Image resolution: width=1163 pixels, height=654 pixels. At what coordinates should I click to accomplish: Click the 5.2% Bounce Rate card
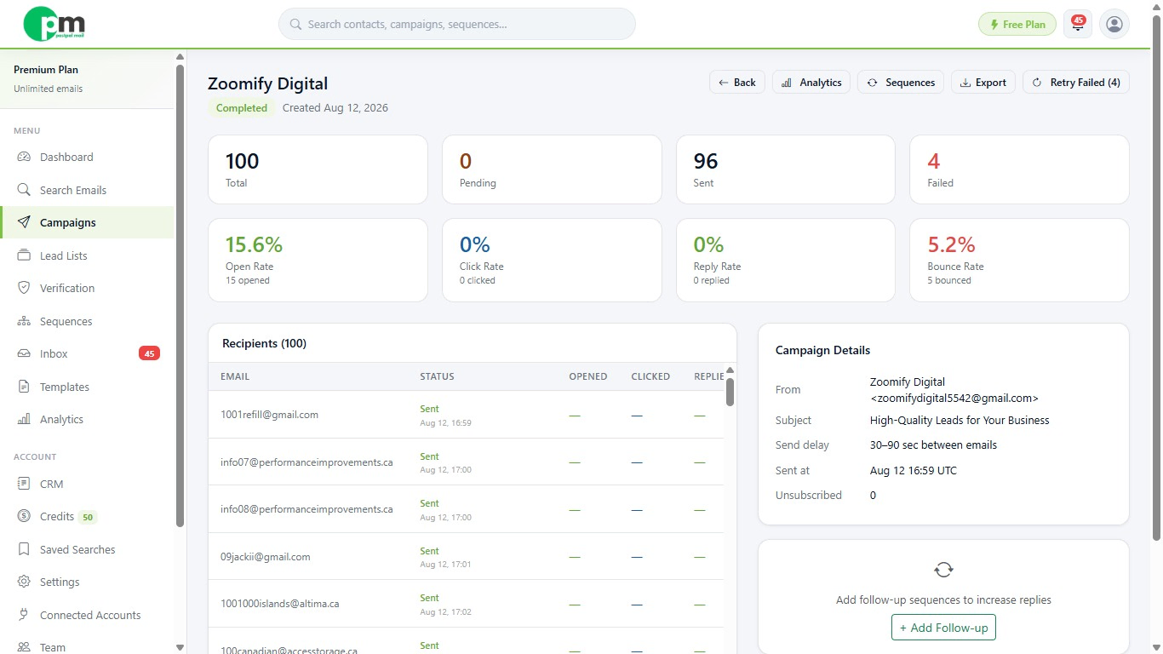tap(1019, 261)
